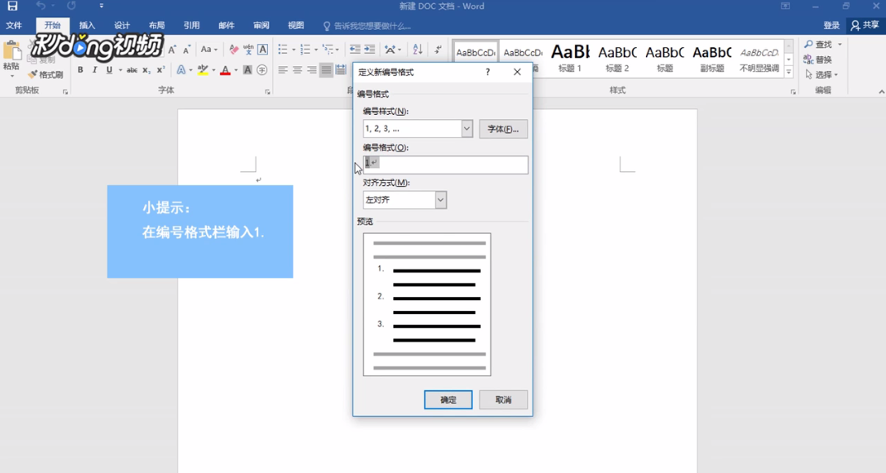This screenshot has height=473, width=886.
Task: Click the Grow Font icon
Action: pos(172,50)
